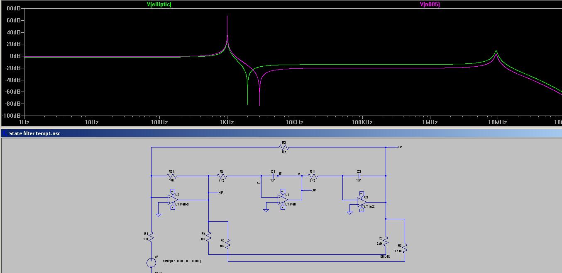Select the LT1468-2 op-amp U3
The height and width of the screenshot is (273, 562).
173,200
